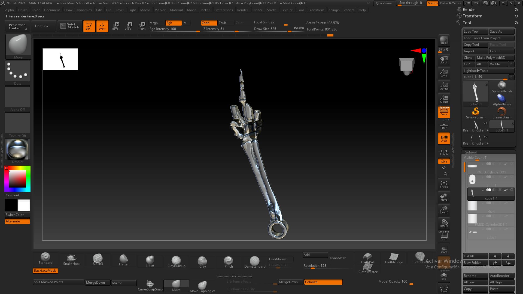Select the Scale gizmo mode icon
The height and width of the screenshot is (294, 523).
(128, 26)
